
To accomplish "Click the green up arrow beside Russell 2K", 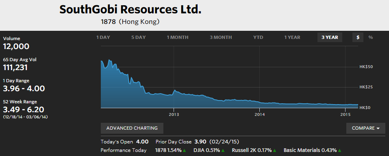I will click(x=275, y=150).
